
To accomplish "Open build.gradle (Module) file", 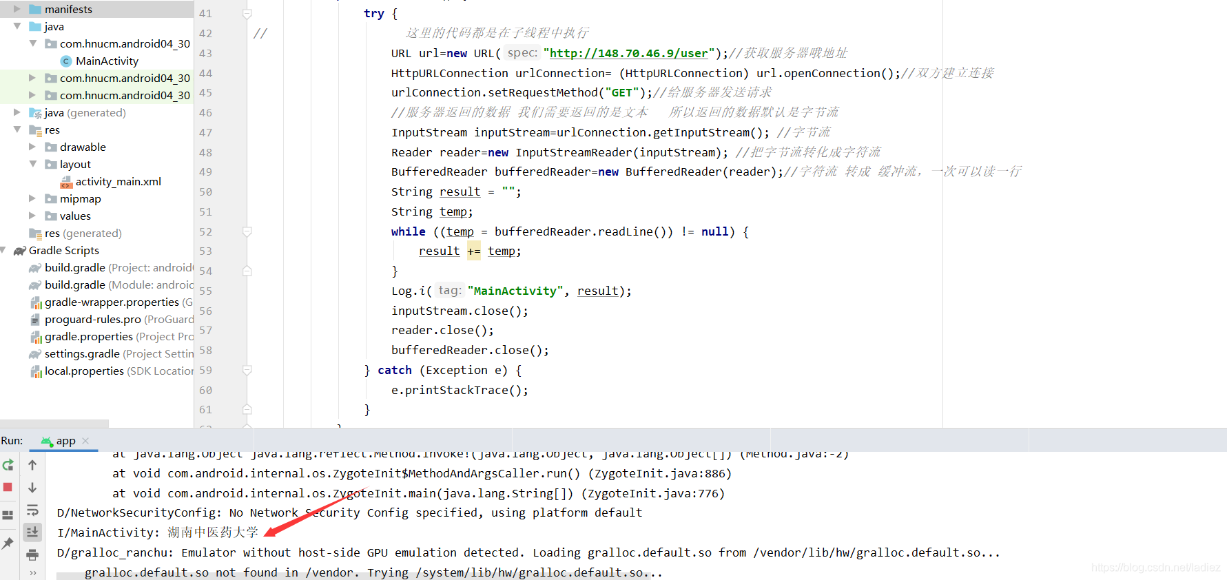I will click(x=118, y=284).
